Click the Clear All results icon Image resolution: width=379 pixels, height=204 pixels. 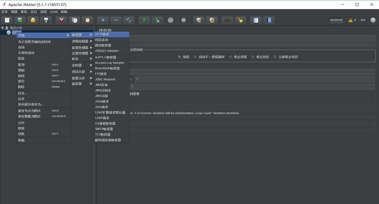pyautogui.click(x=212, y=20)
